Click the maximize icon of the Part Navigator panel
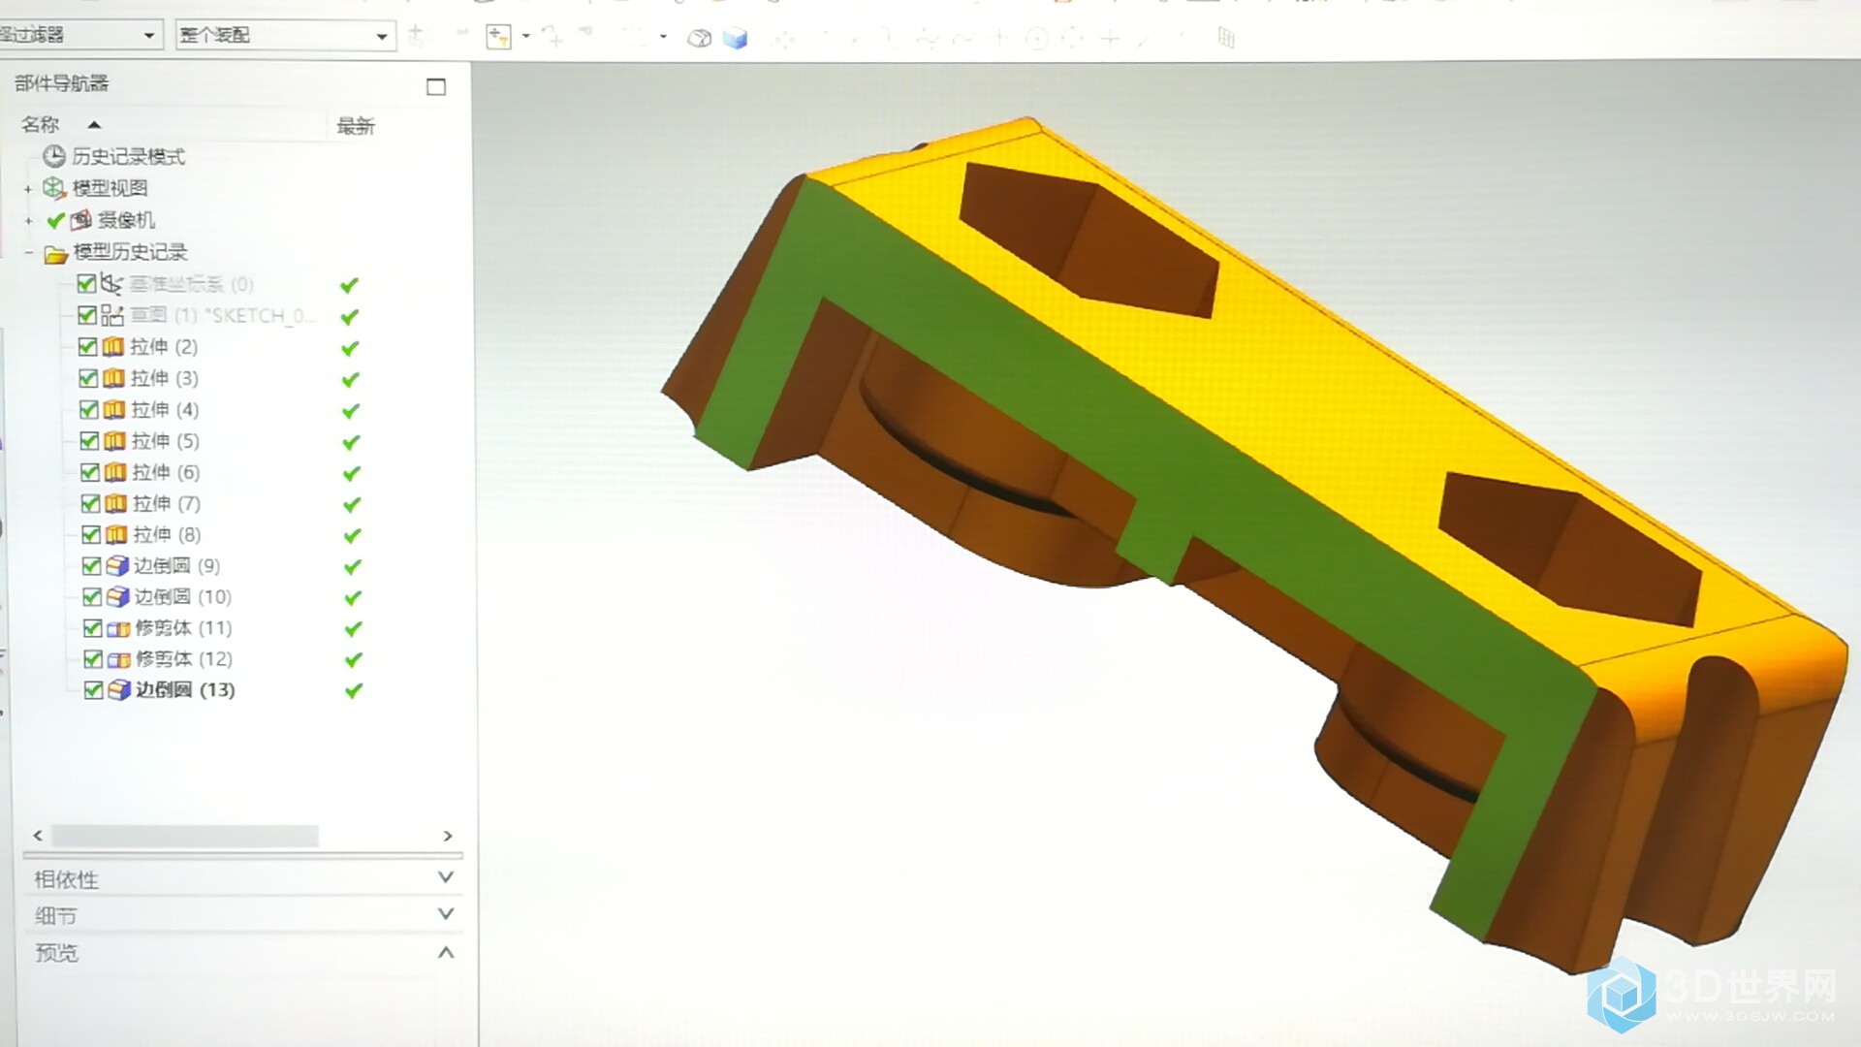The height and width of the screenshot is (1047, 1861). 436,86
